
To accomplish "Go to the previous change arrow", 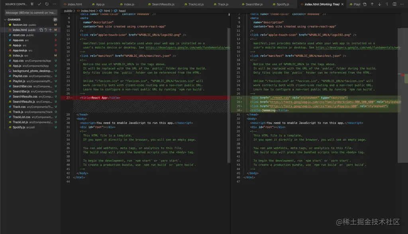I will pos(372,4).
